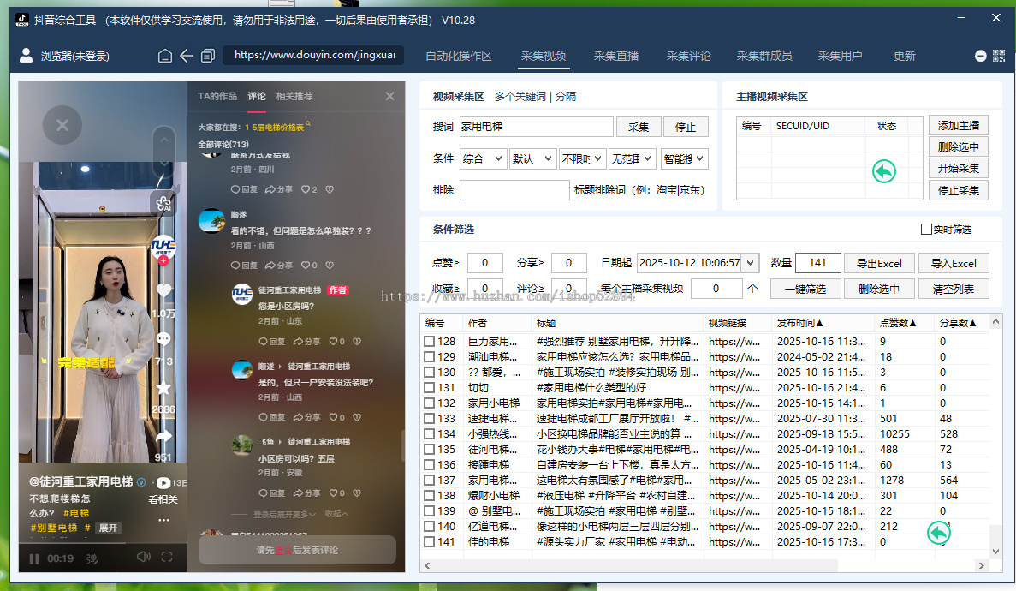Viewport: 1016px width, 591px height.
Task: Check the row 139 checkbox
Action: 429,511
